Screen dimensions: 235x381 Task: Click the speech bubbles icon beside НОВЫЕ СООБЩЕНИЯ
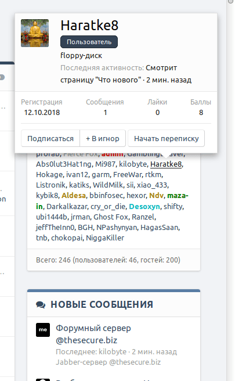point(41,305)
